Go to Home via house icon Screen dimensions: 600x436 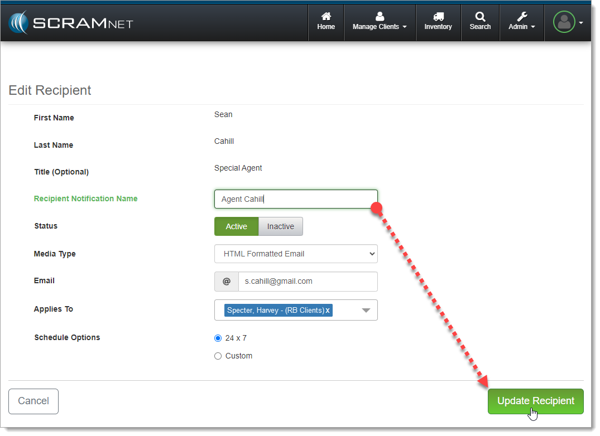point(326,17)
